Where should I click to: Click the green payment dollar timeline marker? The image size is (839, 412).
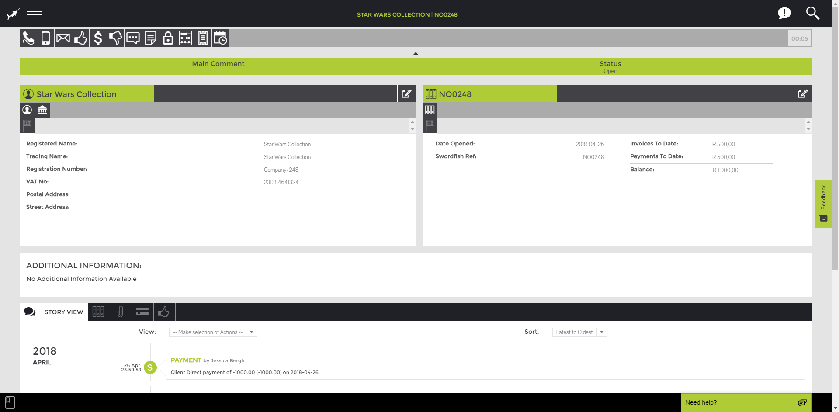(x=150, y=367)
